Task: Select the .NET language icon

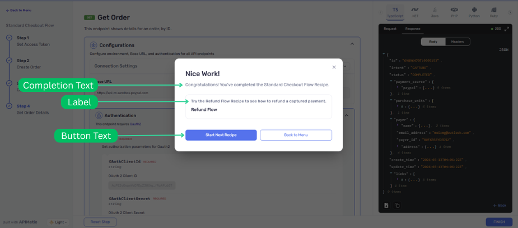Action: point(415,11)
